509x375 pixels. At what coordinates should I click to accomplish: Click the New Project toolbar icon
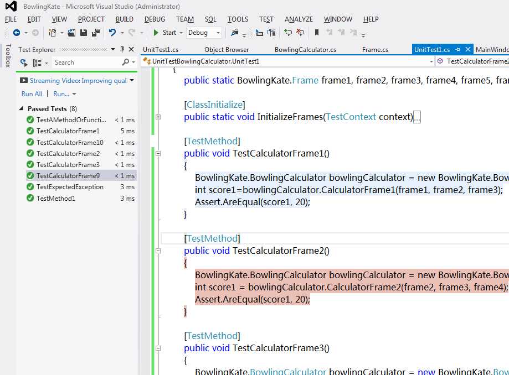[52, 33]
